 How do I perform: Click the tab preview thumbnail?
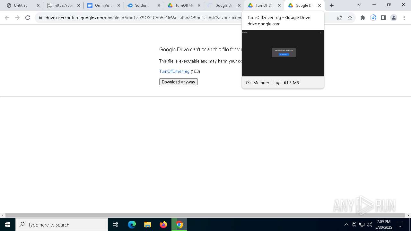(x=283, y=53)
